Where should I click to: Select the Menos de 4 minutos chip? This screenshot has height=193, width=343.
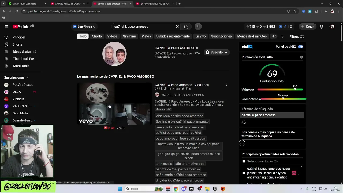tap(252, 36)
